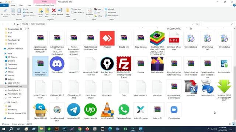Select the FileZilla setup file
Image resolution: width=236 pixels, height=132 pixels.
click(124, 64)
